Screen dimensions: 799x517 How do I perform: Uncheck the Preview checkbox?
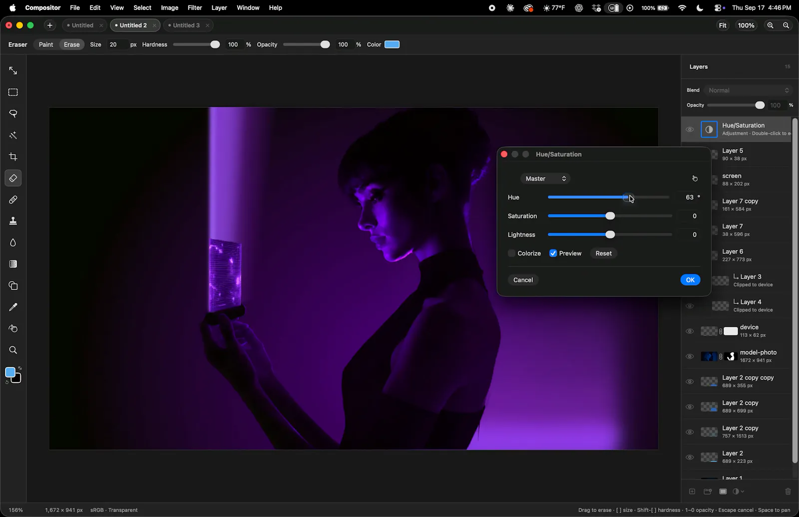(553, 254)
